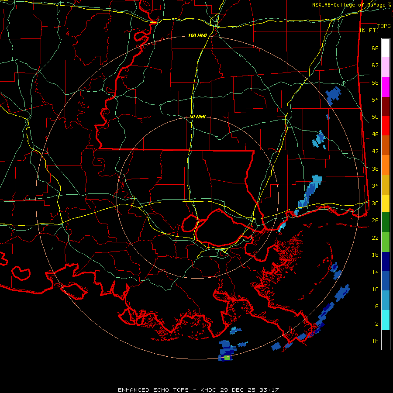Viewport: 393px width, 393px height.
Task: Click the bright red legend swatch
Action: (386, 126)
